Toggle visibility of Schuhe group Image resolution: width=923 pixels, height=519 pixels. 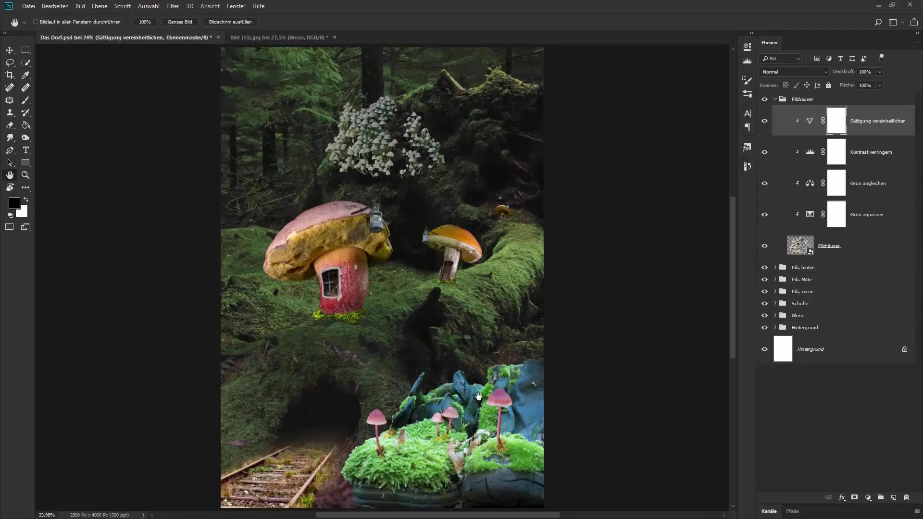764,304
